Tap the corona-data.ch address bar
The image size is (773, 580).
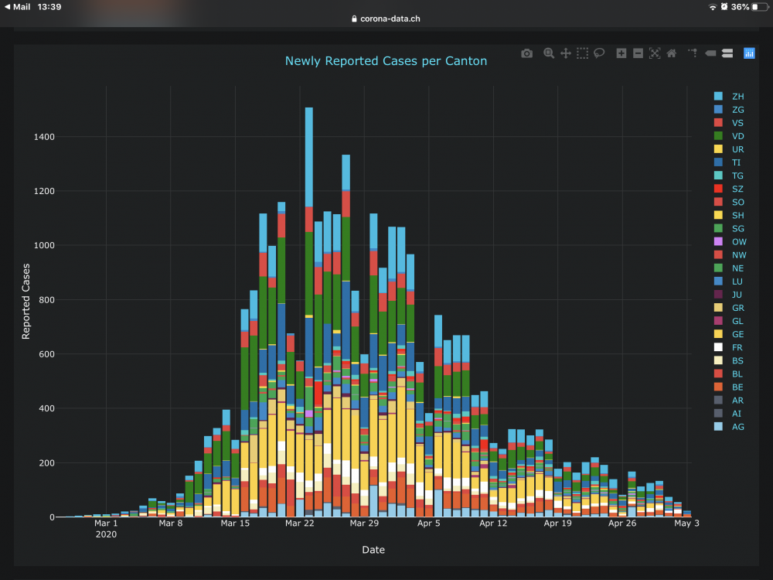[x=386, y=19]
